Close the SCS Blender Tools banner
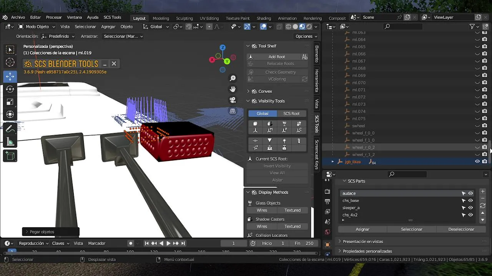The width and height of the screenshot is (492, 276). [114, 64]
